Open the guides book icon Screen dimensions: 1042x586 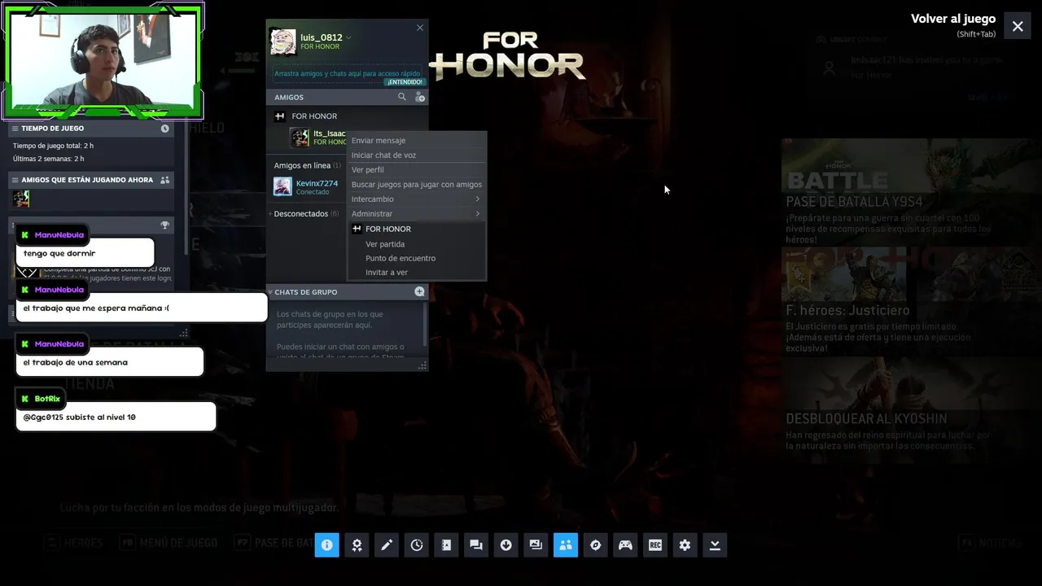click(446, 545)
